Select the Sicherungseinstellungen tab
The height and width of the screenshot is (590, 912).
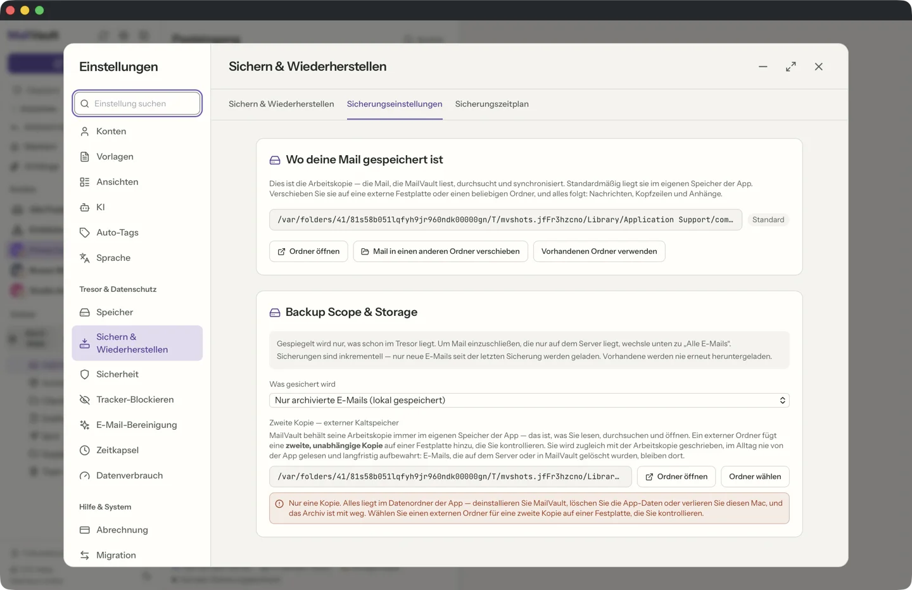pos(395,104)
